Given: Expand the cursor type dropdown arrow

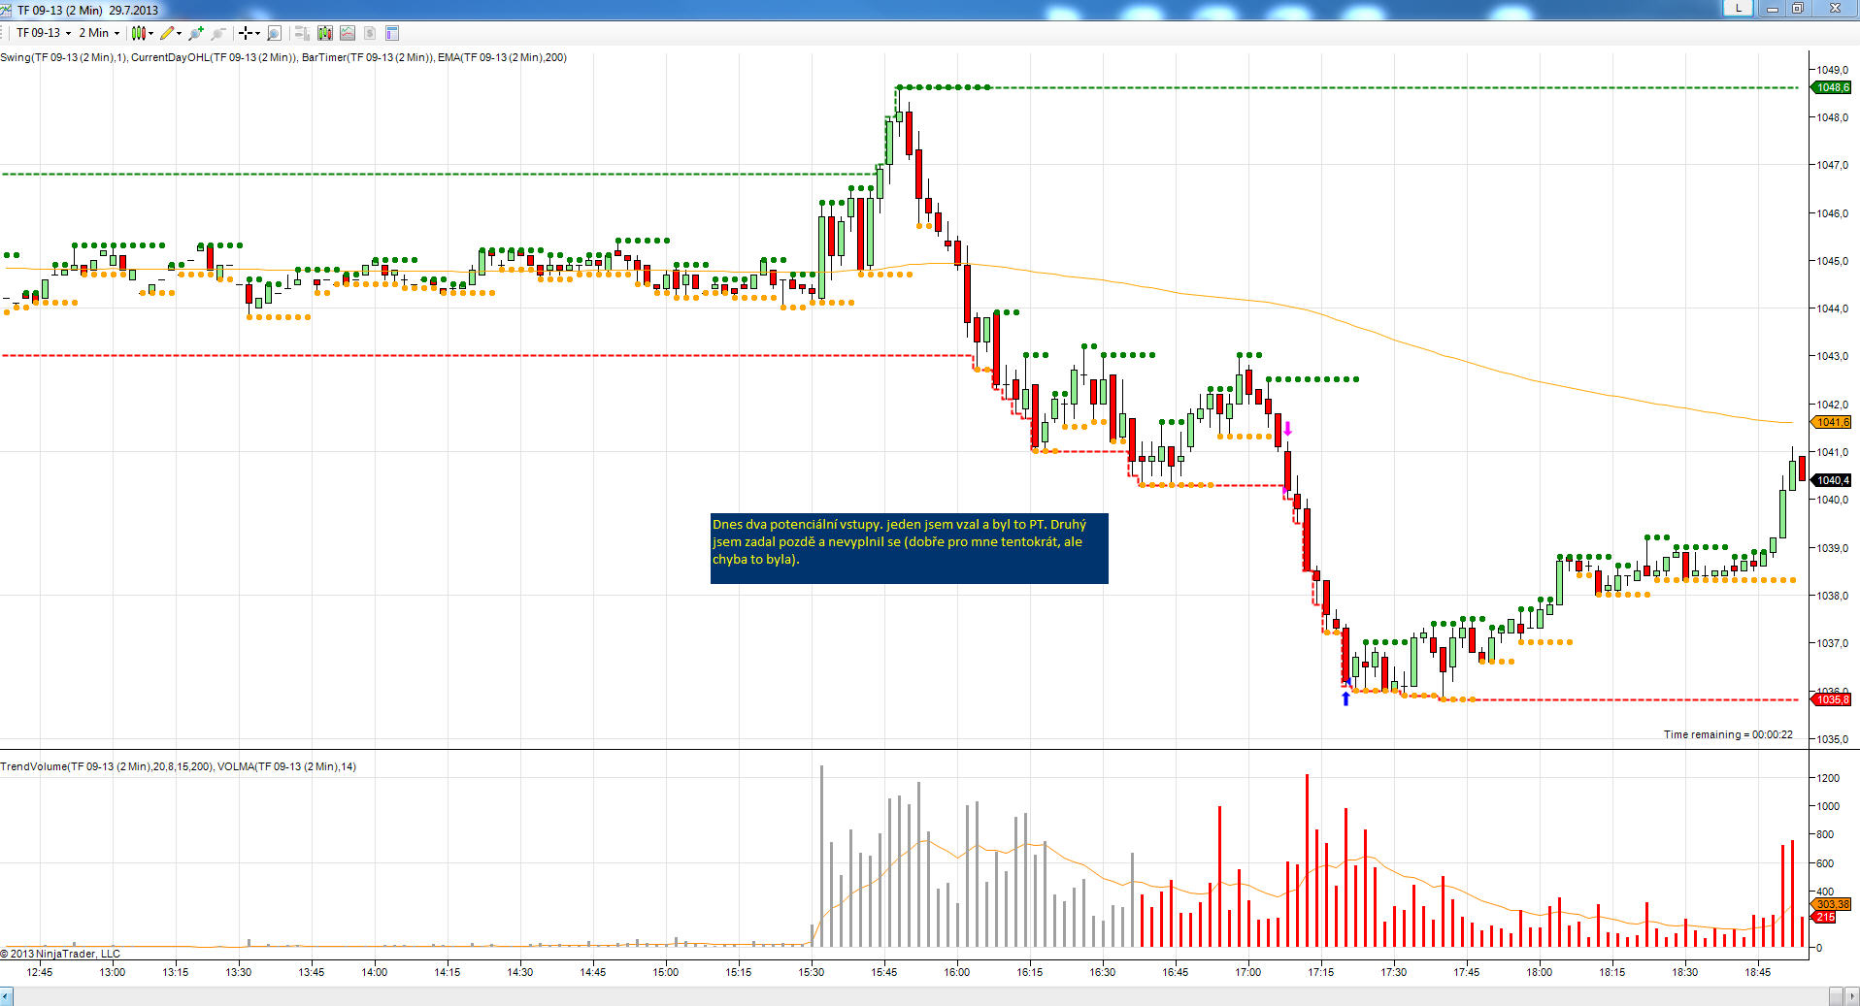Looking at the screenshot, I should tap(257, 33).
